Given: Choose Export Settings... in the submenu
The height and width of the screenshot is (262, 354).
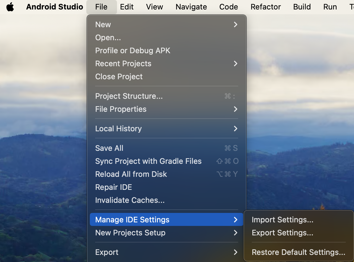Looking at the screenshot, I should coord(298,233).
